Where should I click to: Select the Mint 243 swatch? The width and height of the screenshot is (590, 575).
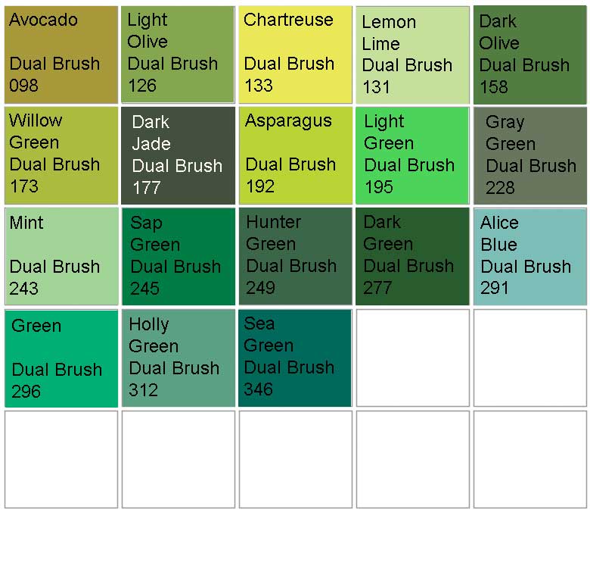[x=61, y=256]
